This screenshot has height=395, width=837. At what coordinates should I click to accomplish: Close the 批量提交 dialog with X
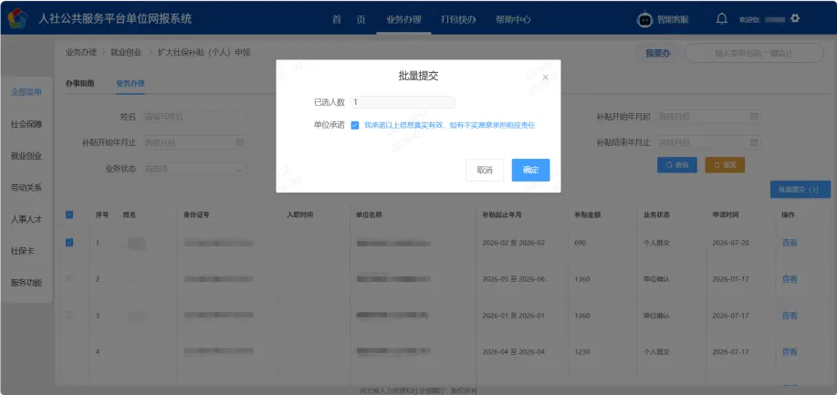[x=545, y=78]
